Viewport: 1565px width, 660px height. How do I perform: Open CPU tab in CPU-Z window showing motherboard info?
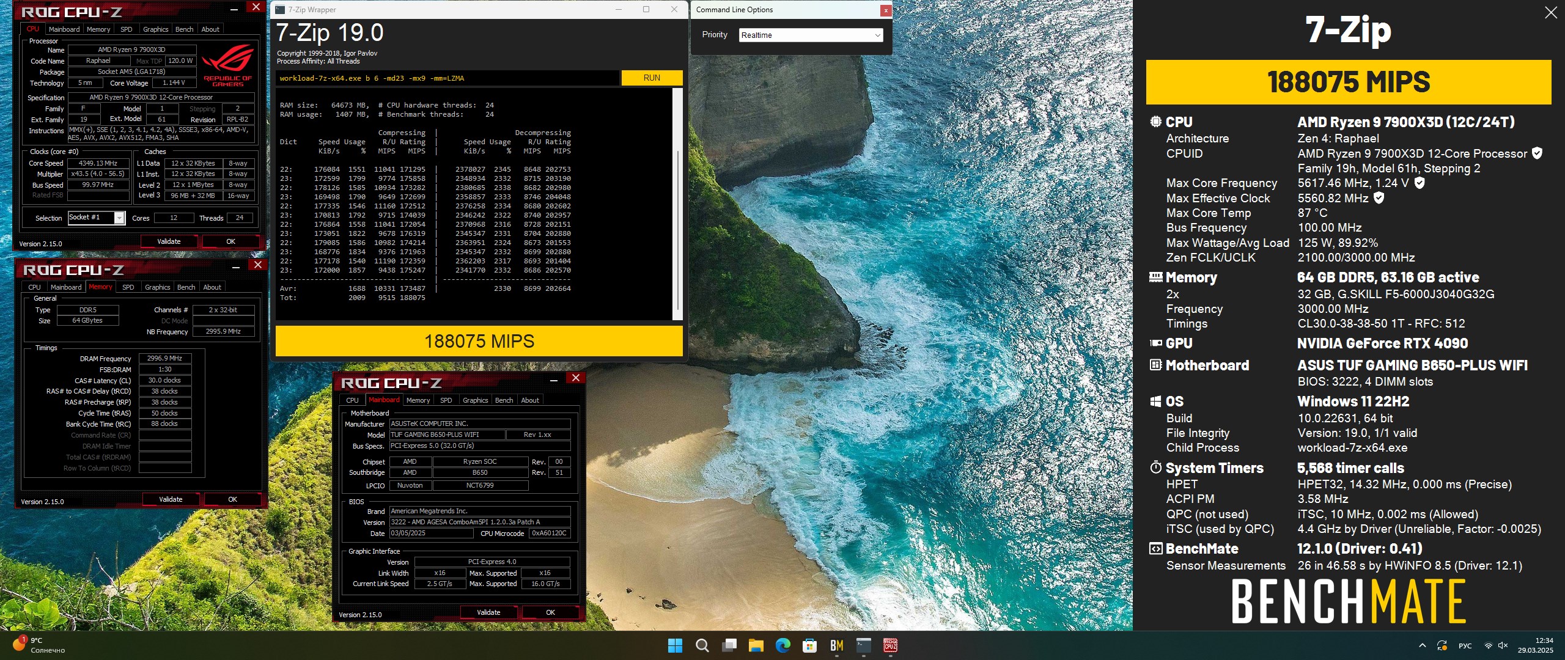pos(353,400)
